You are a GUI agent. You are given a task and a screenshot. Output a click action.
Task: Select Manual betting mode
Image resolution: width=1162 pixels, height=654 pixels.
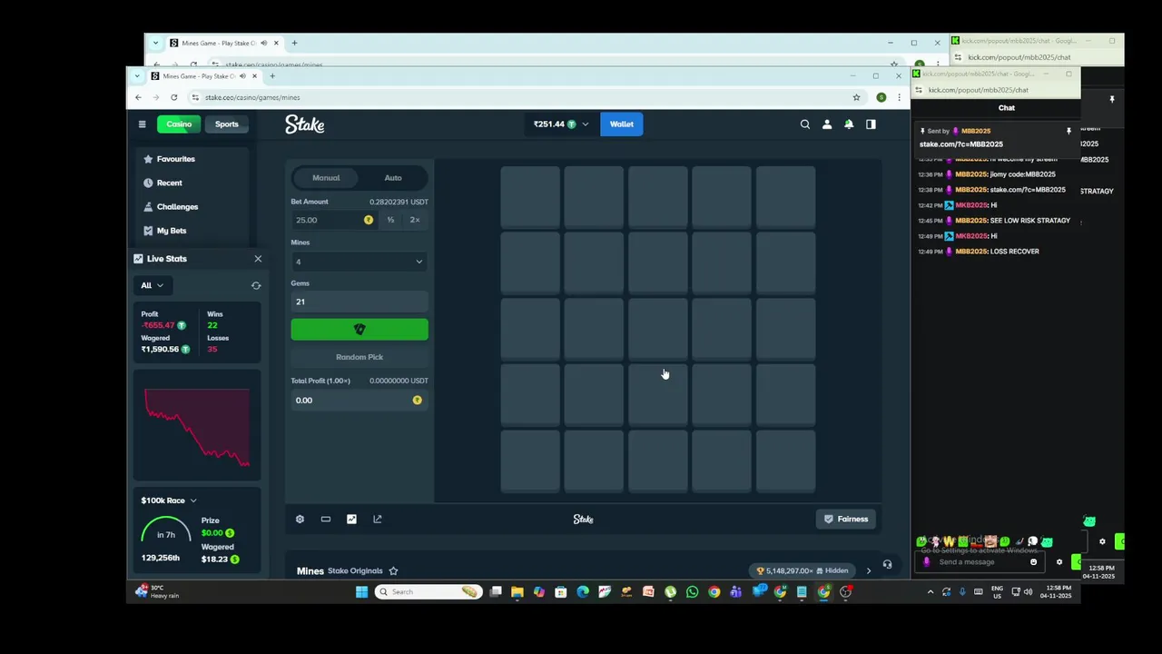coord(326,178)
